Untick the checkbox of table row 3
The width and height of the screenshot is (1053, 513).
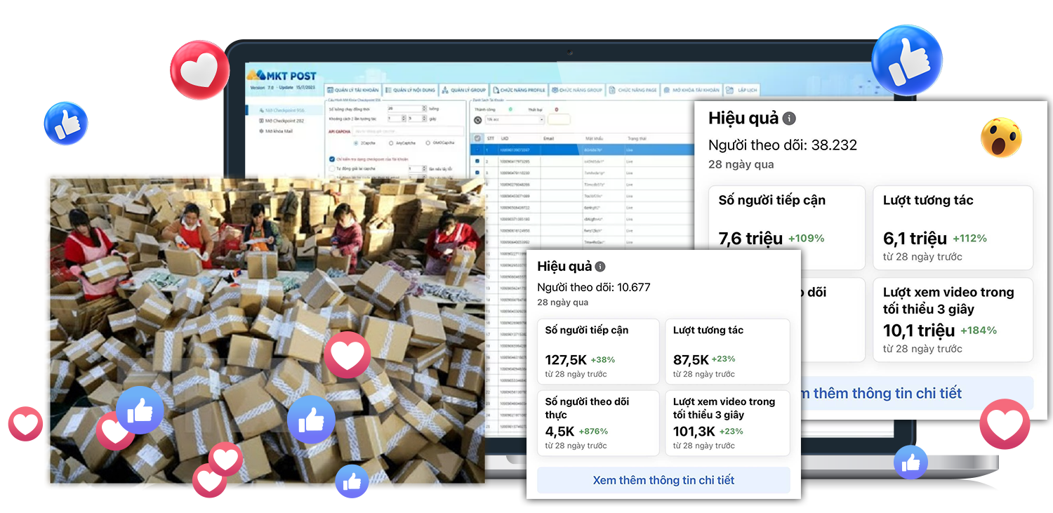[478, 172]
